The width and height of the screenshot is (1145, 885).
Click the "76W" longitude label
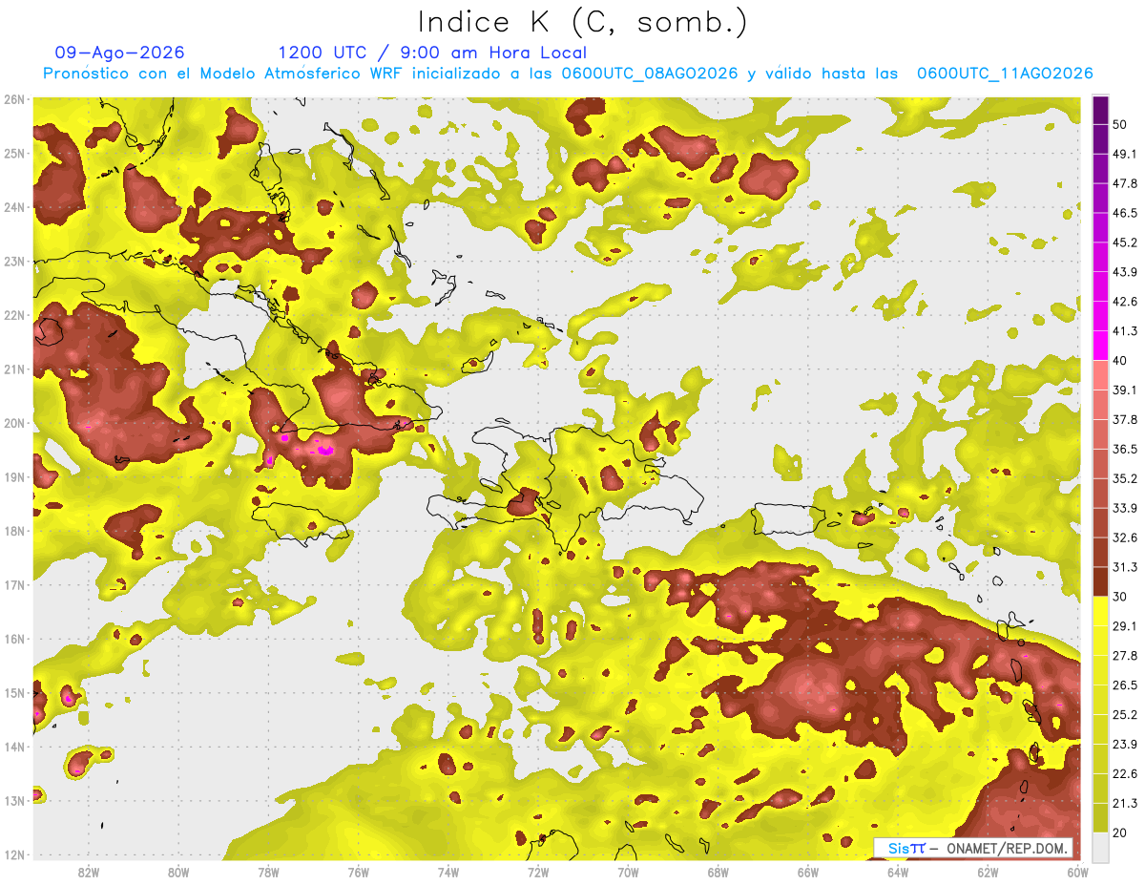(x=359, y=873)
